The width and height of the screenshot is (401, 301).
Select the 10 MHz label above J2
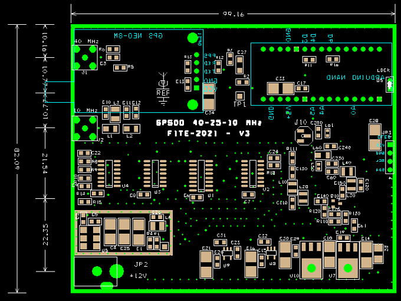click(86, 110)
